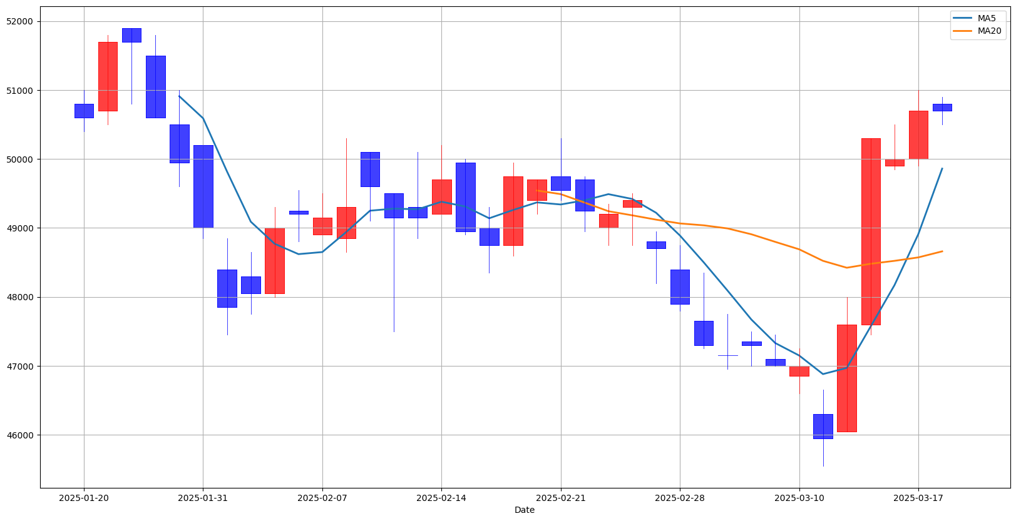Image resolution: width=1016 pixels, height=521 pixels.
Task: Click the MA5 label in the legend
Action: (987, 18)
